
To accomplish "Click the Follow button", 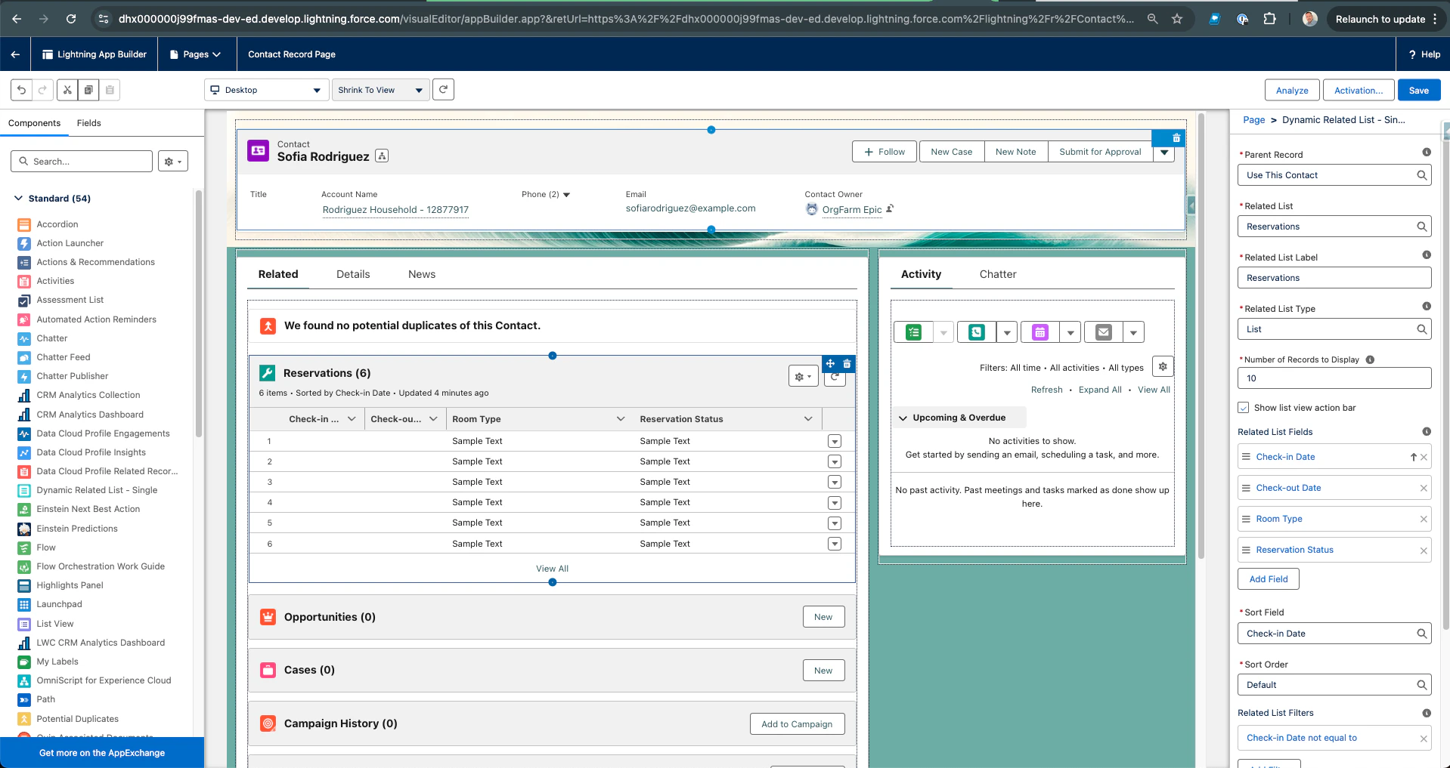I will click(885, 152).
